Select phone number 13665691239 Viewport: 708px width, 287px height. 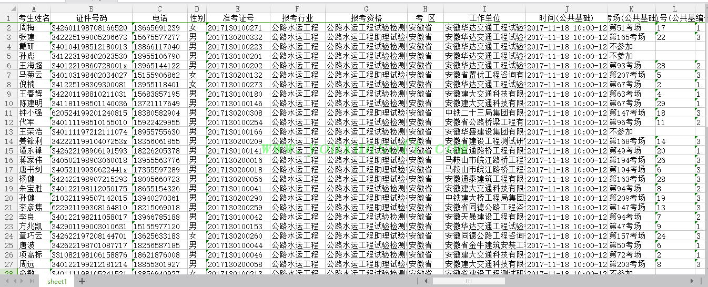point(159,27)
